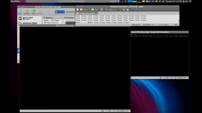202x113 pixels.
Task: Click inside the Debian 6 PXE VM screen
Action: point(160,55)
